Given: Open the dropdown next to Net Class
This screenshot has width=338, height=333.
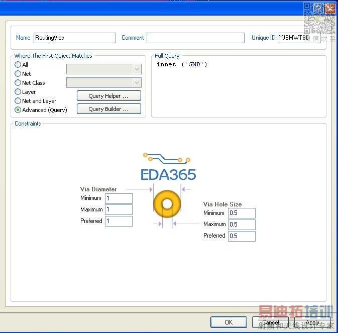Looking at the screenshot, I should coord(103,83).
